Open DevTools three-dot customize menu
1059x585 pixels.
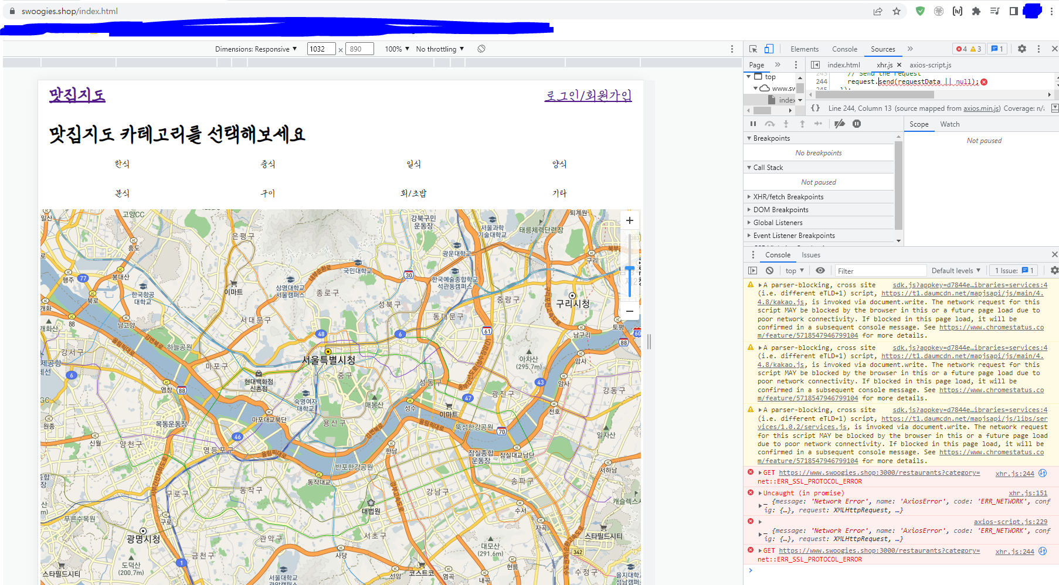pos(1038,49)
